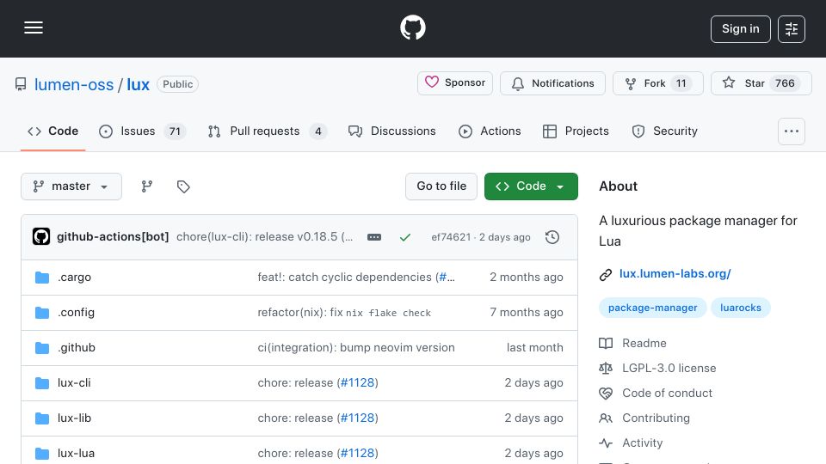This screenshot has width=826, height=464.
Task: Open the hamburger navigation menu
Action: [x=34, y=27]
